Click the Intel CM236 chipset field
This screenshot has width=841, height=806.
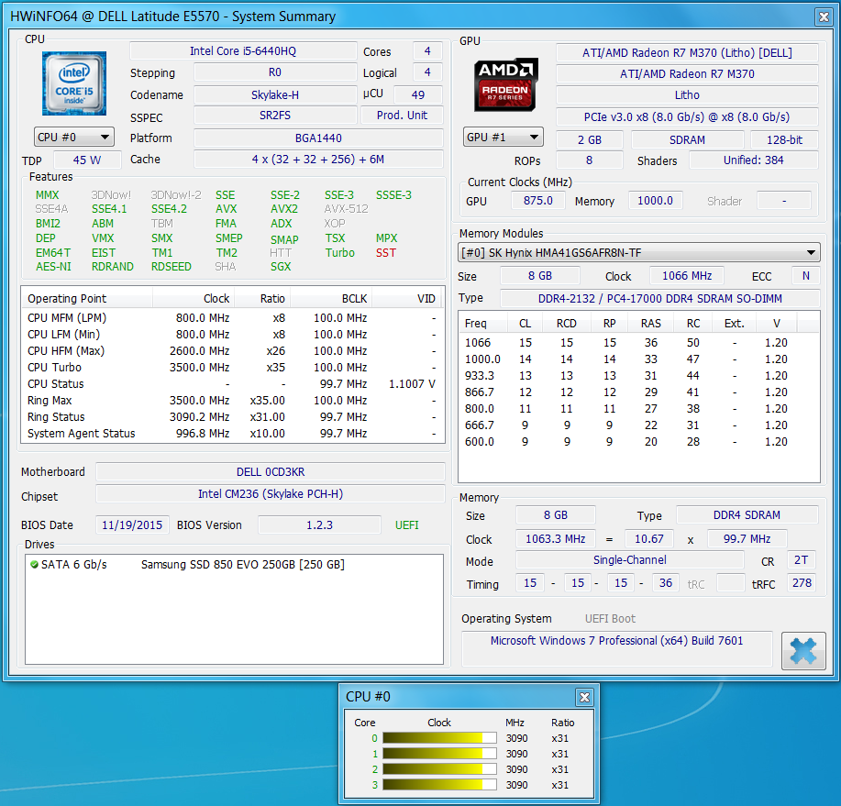(271, 494)
